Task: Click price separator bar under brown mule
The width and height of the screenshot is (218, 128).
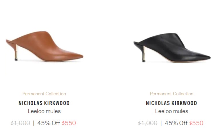Action: click(x=34, y=123)
